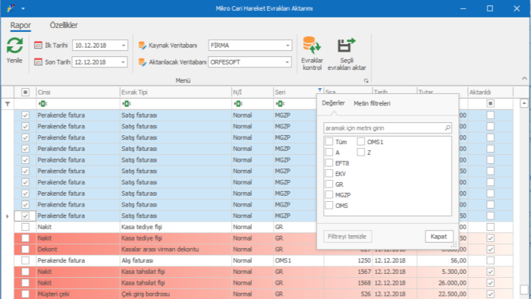531x299 pixels.
Task: Toggle the select-all checkbox in grid header
Action: tap(25, 92)
